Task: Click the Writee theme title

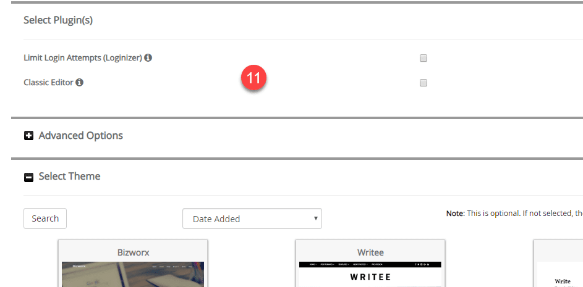Action: click(x=370, y=252)
